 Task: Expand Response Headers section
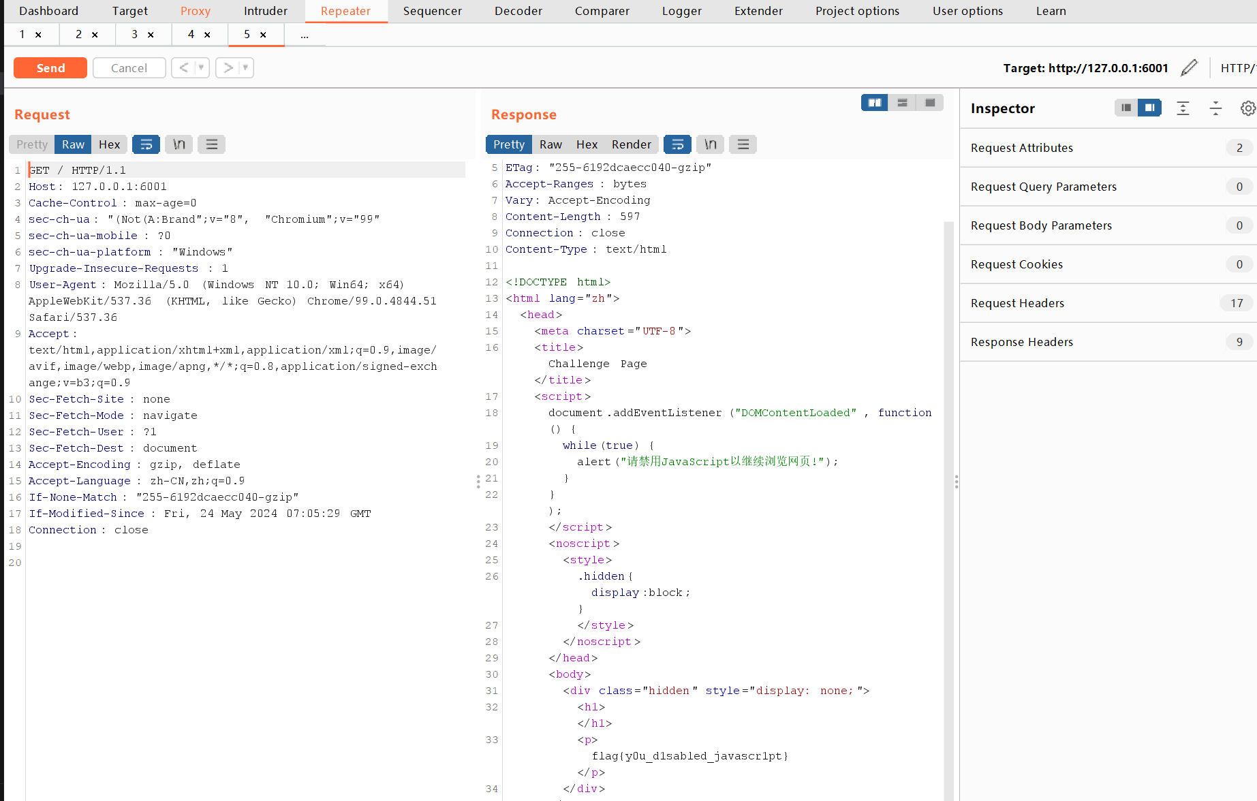(x=1108, y=342)
